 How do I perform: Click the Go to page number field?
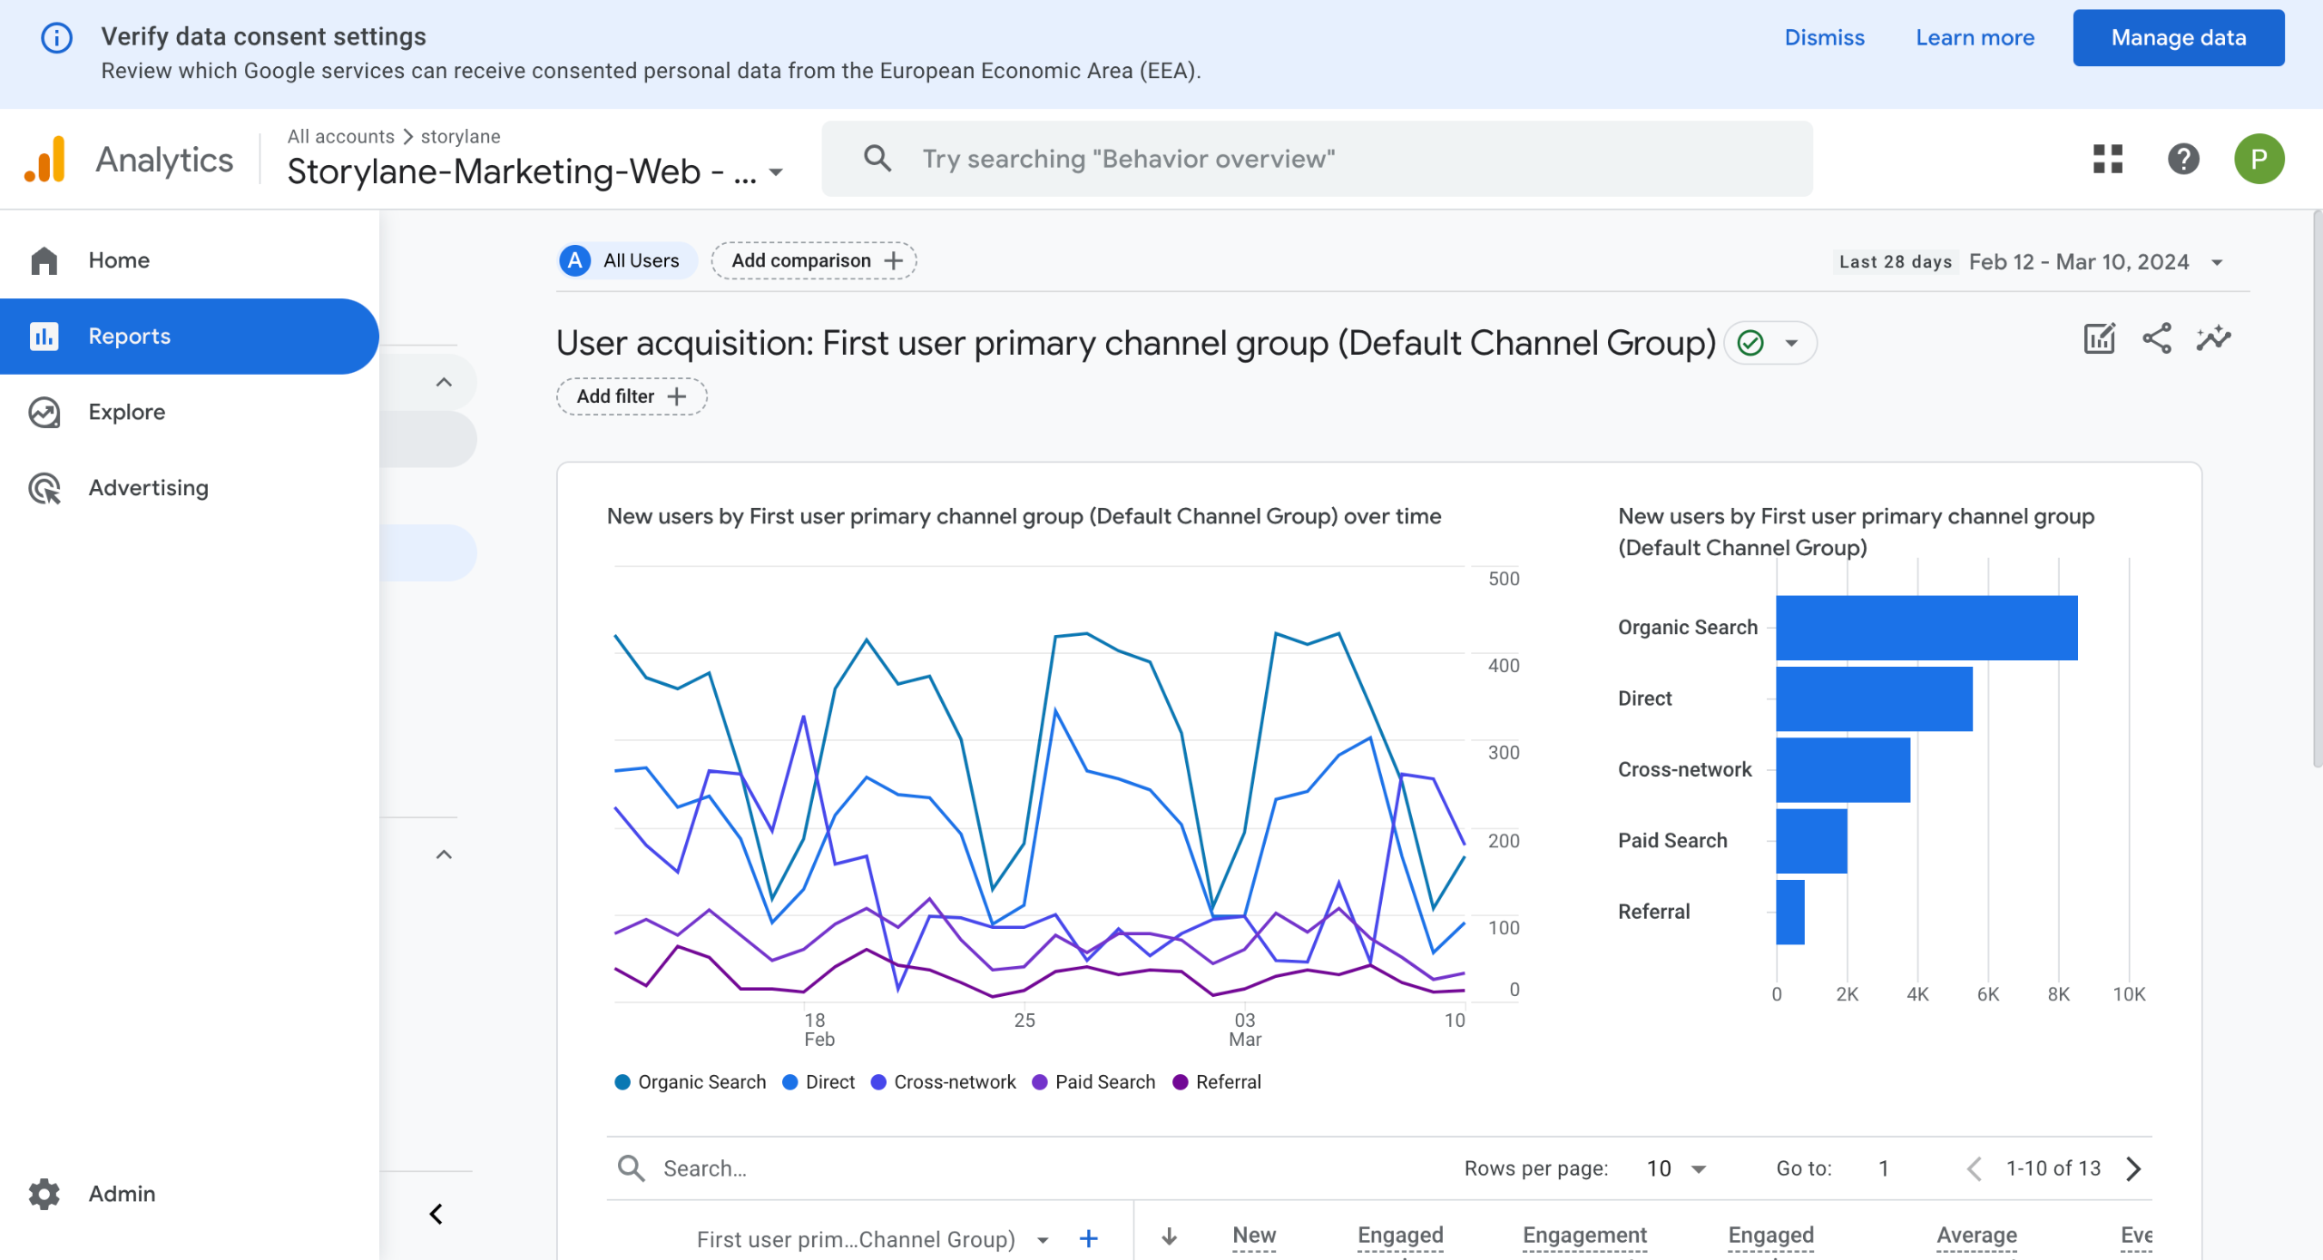(x=1884, y=1168)
